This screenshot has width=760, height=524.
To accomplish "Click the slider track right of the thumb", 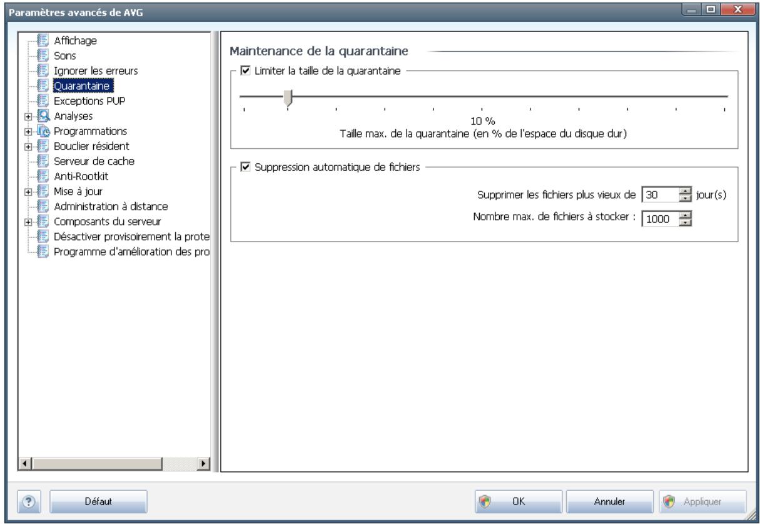I will click(510, 96).
